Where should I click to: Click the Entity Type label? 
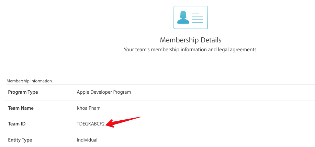tap(20, 140)
